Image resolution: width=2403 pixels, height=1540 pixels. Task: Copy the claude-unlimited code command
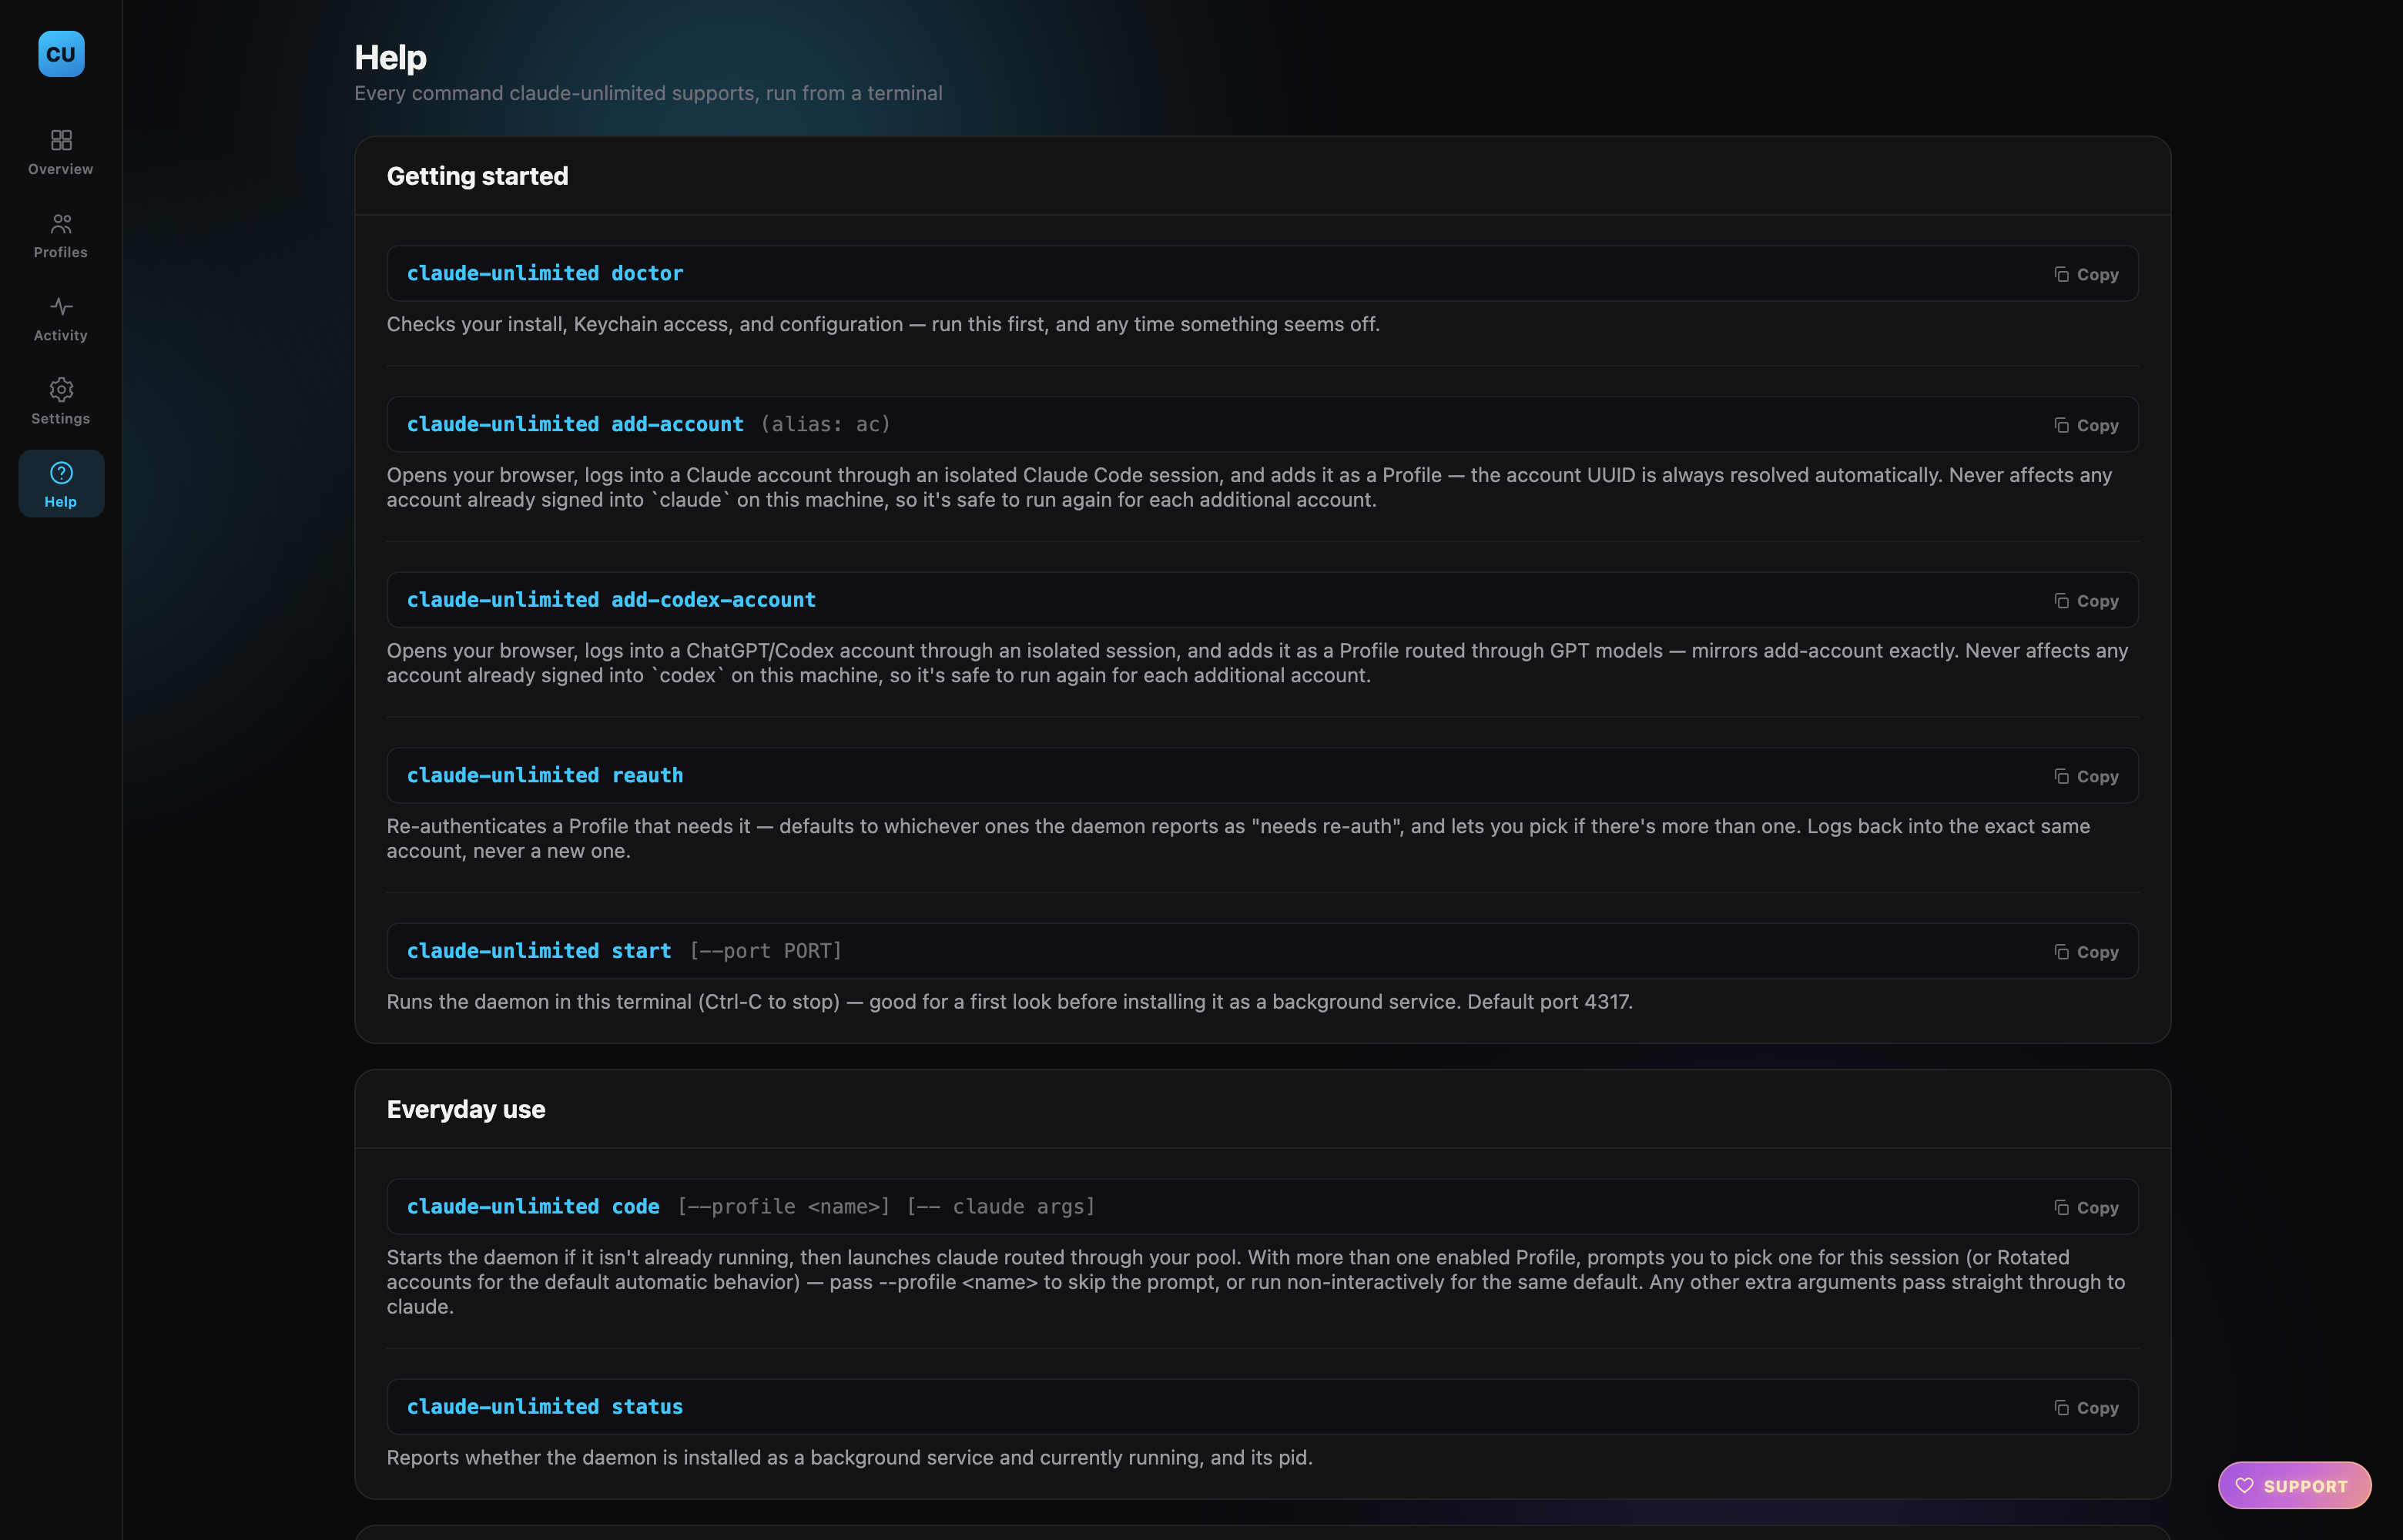click(x=2086, y=1207)
